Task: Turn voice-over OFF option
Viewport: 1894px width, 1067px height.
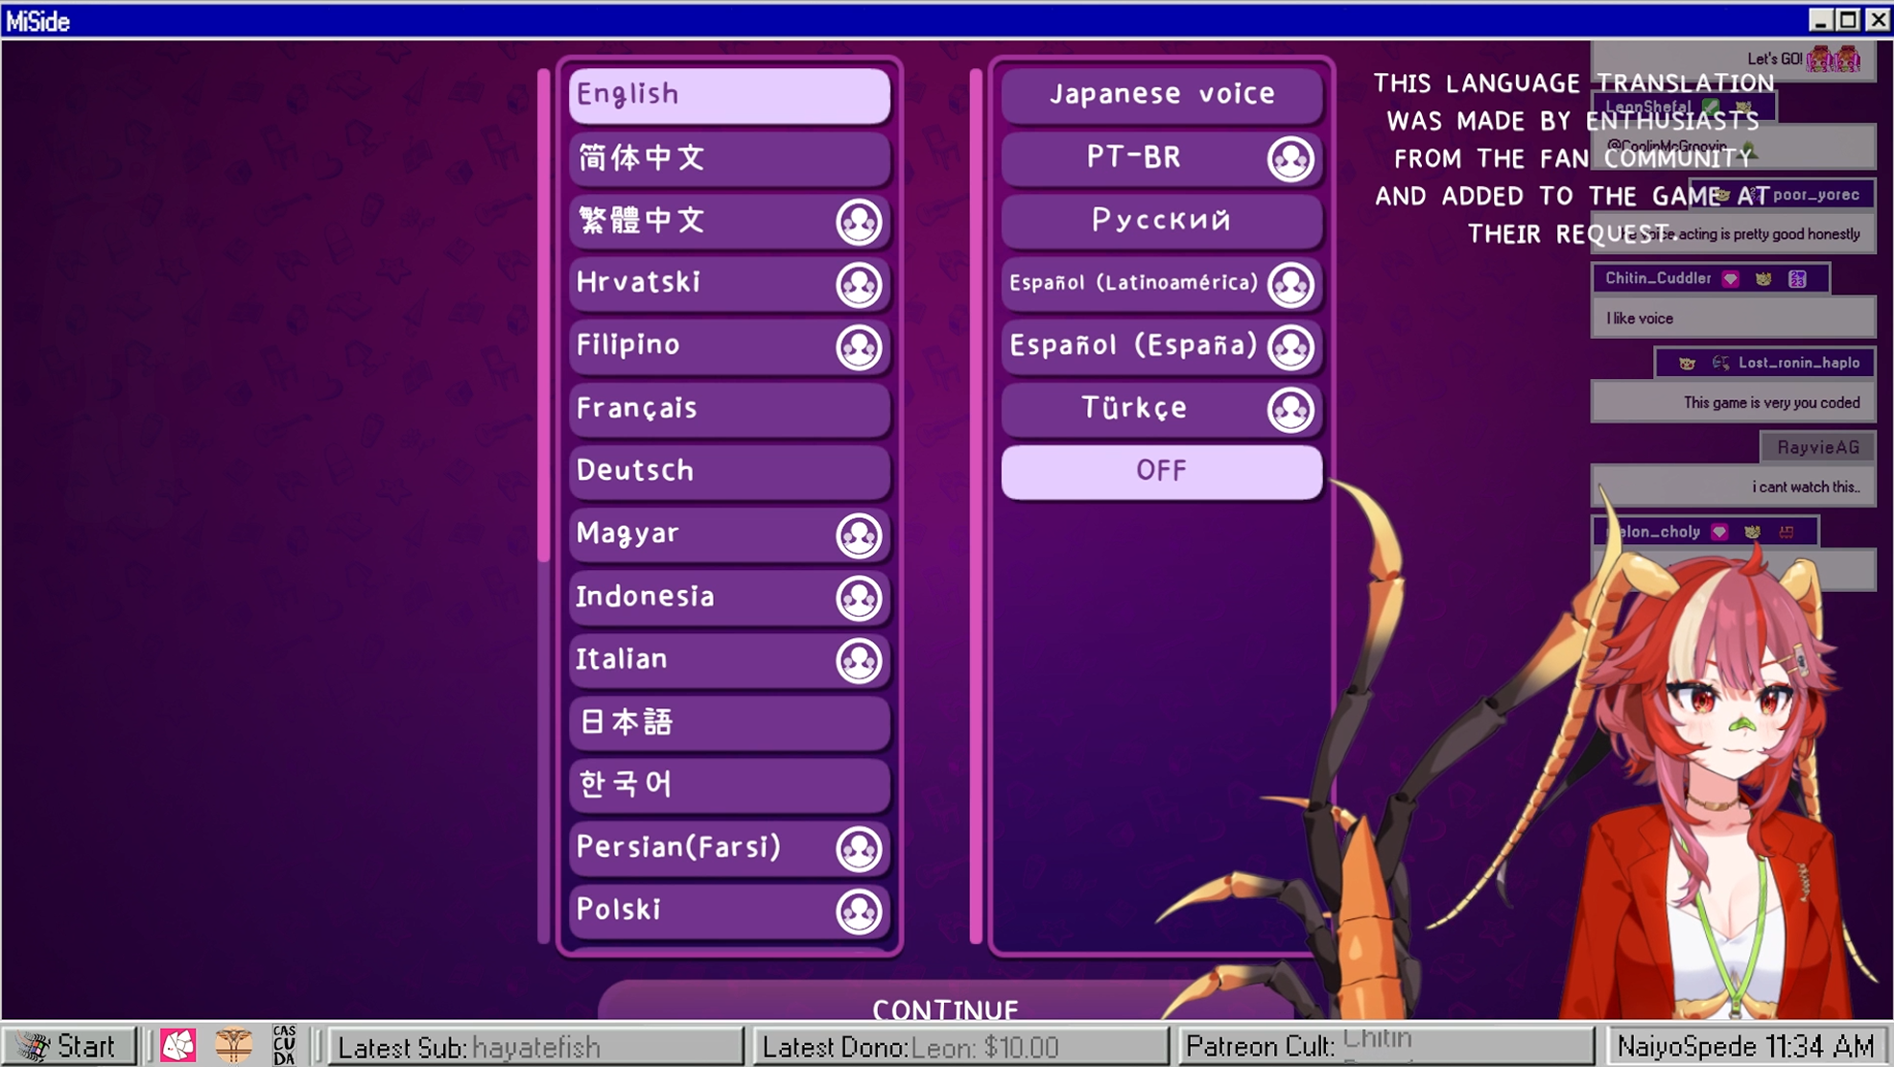Action: (x=1161, y=471)
